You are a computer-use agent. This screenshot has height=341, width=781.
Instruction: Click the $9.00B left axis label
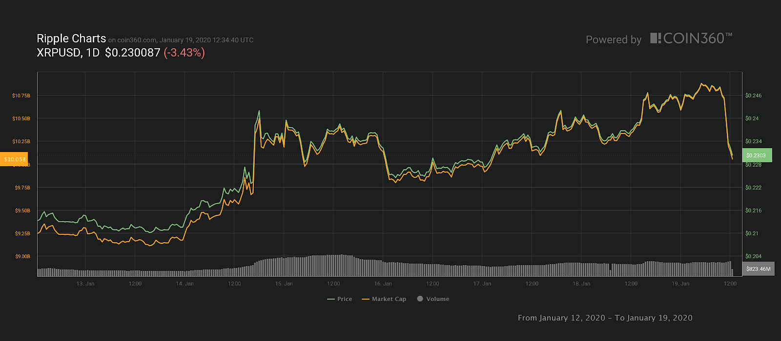pos(22,257)
